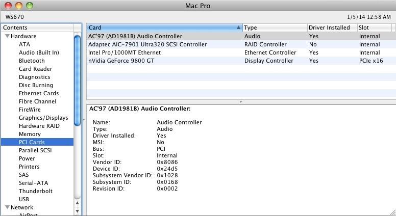Click the horizontal pane splitter handle
The image size is (396, 216).
point(241,102)
